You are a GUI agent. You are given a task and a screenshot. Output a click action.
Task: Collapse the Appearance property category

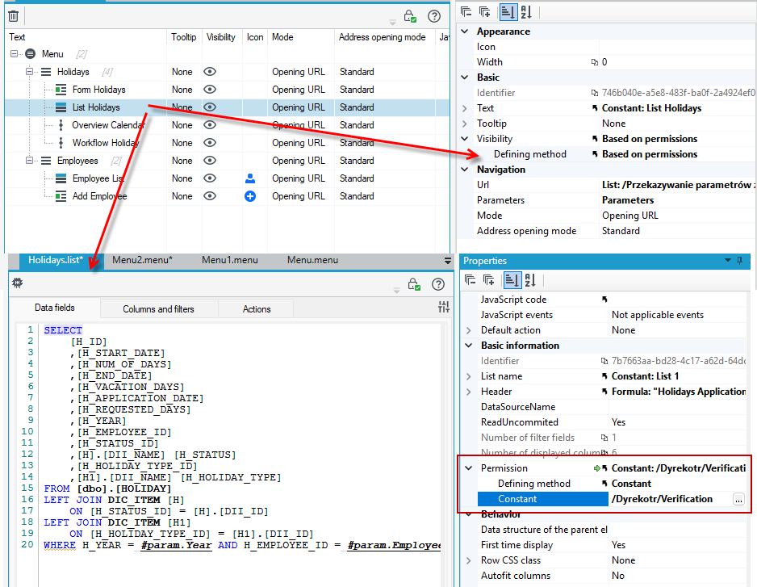(x=465, y=31)
